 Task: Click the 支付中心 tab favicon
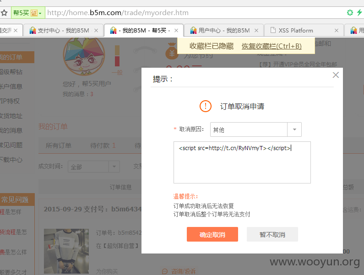pyautogui.click(x=33, y=30)
